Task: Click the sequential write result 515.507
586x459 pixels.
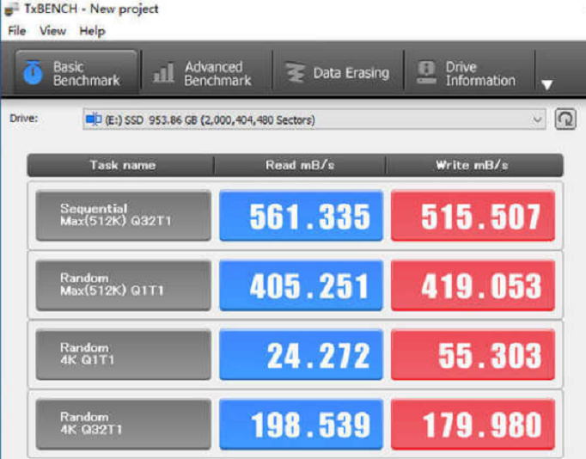Action: 473,216
